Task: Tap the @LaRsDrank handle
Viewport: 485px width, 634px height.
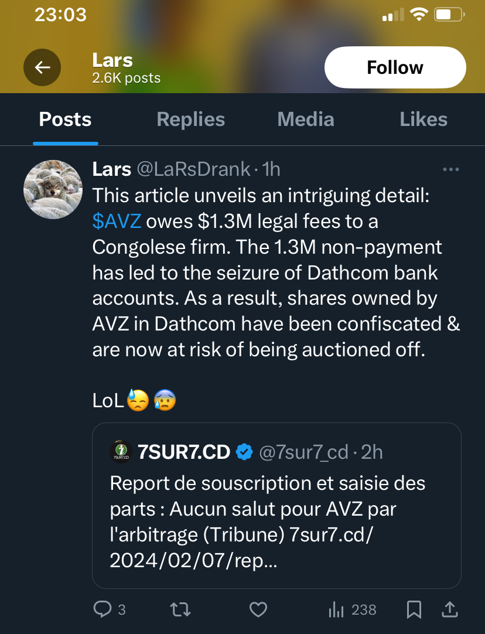Action: (193, 169)
